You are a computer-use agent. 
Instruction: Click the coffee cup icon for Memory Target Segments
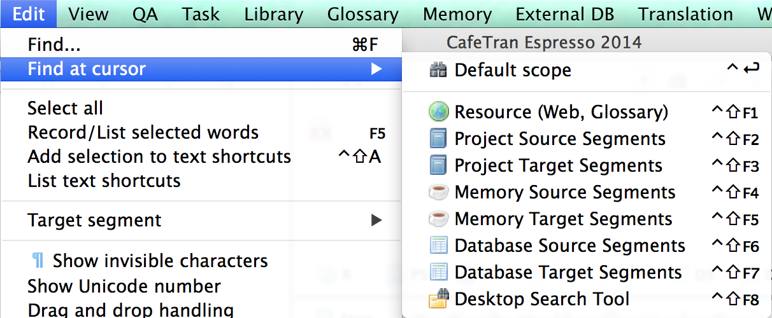coord(438,219)
